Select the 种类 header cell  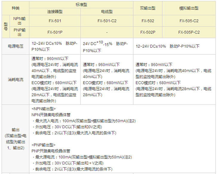tap(15, 8)
